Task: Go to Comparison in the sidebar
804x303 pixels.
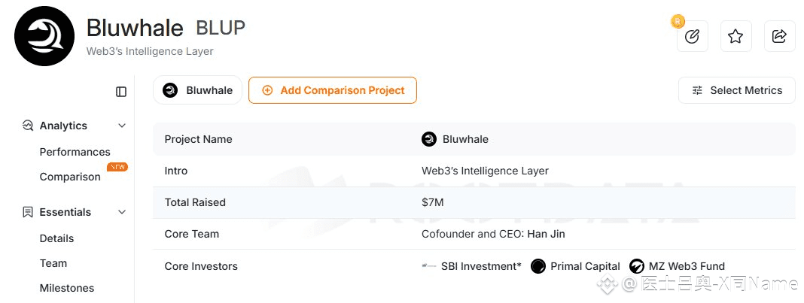Action: click(x=70, y=177)
